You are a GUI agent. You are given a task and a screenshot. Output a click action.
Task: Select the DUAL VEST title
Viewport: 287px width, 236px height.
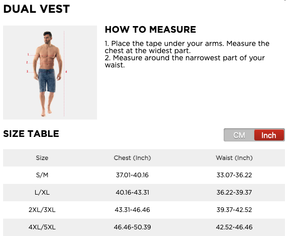pyautogui.click(x=36, y=9)
